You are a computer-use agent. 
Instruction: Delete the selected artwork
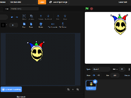point(41,25)
